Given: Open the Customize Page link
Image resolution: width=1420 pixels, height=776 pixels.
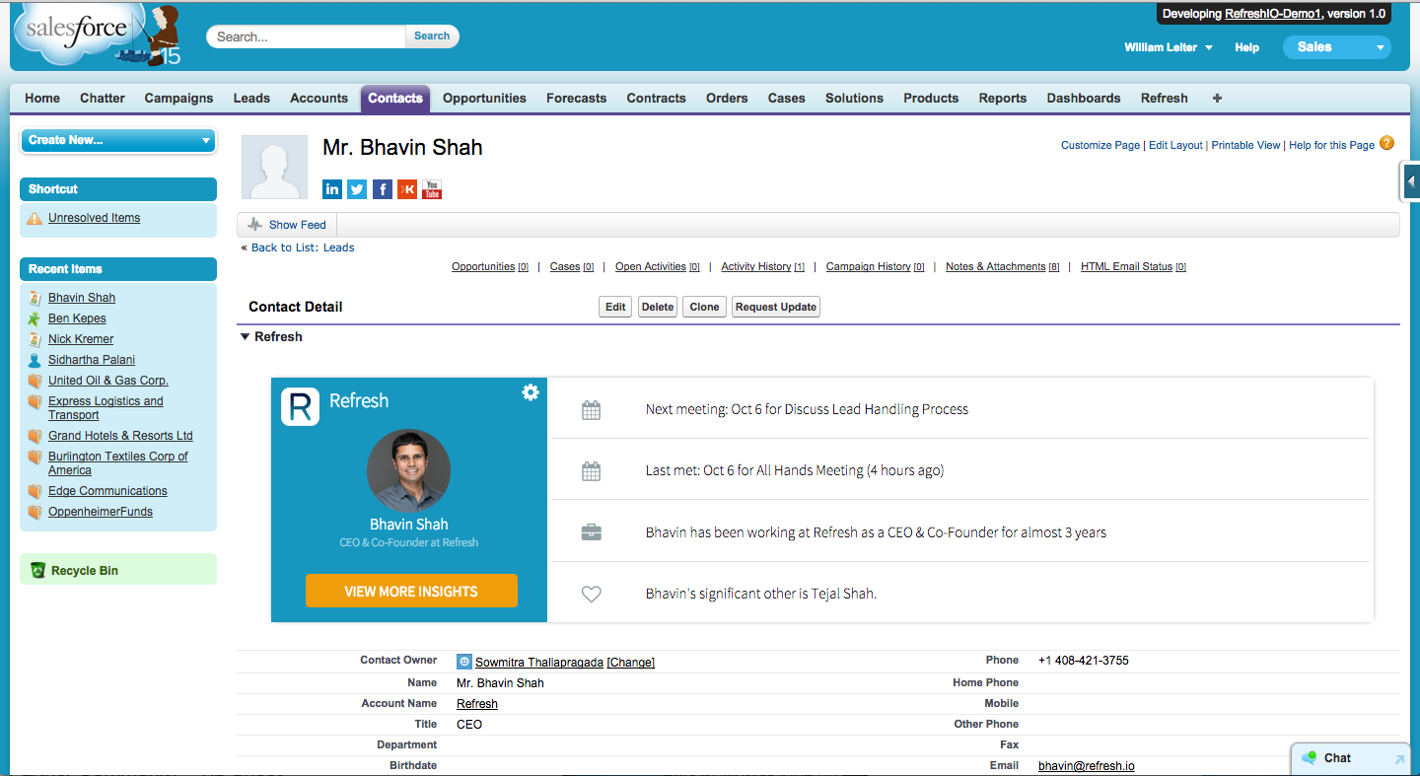Looking at the screenshot, I should coord(1100,145).
